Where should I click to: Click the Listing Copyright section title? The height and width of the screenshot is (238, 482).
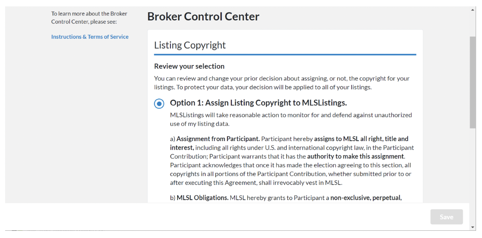point(190,45)
